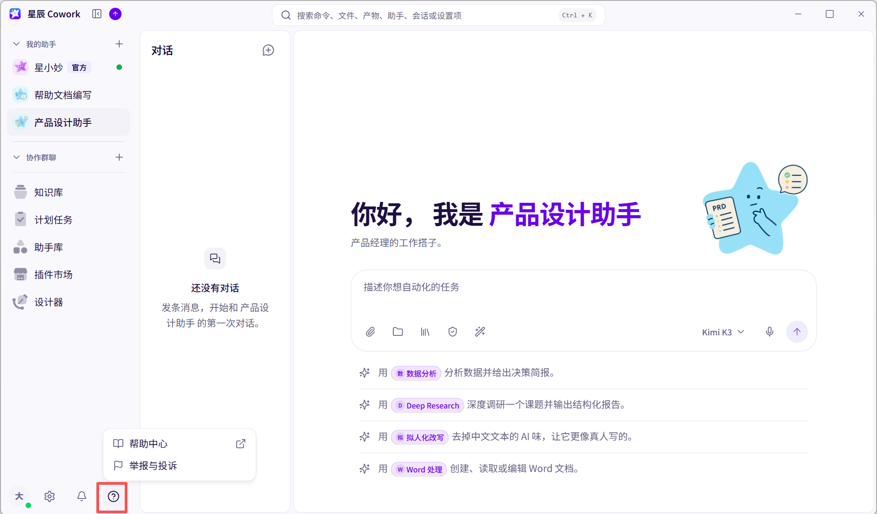Open 帮助中心 from the popup menu

coord(179,444)
